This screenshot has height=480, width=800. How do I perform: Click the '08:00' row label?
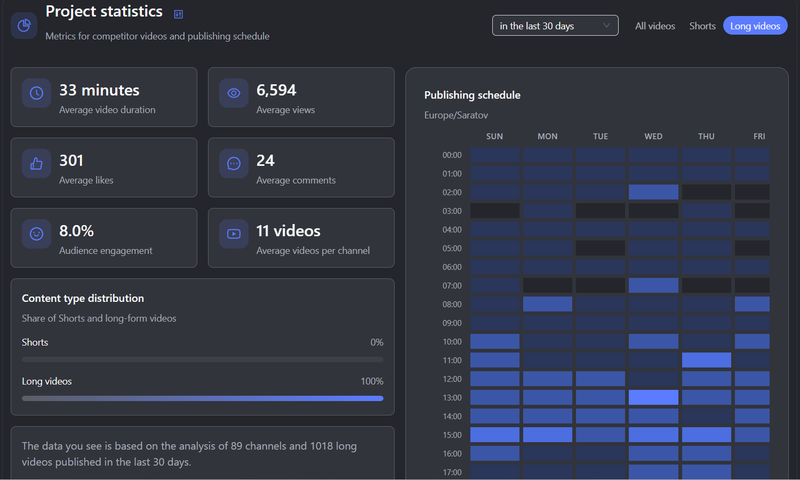tap(452, 305)
